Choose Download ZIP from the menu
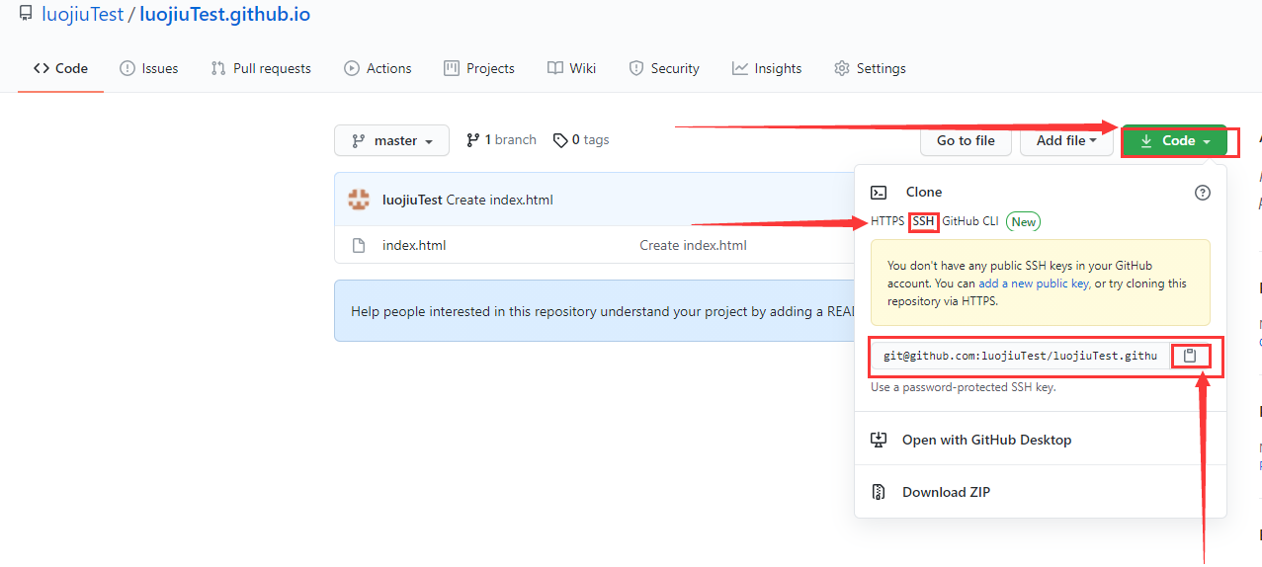1262x567 pixels. pyautogui.click(x=946, y=492)
